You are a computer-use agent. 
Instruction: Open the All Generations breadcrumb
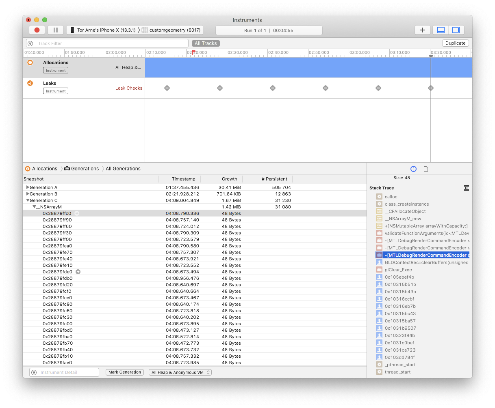[x=123, y=169]
